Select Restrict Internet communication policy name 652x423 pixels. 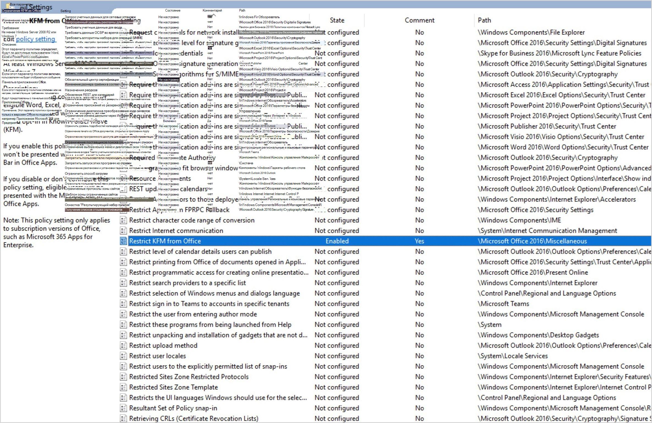tap(176, 231)
